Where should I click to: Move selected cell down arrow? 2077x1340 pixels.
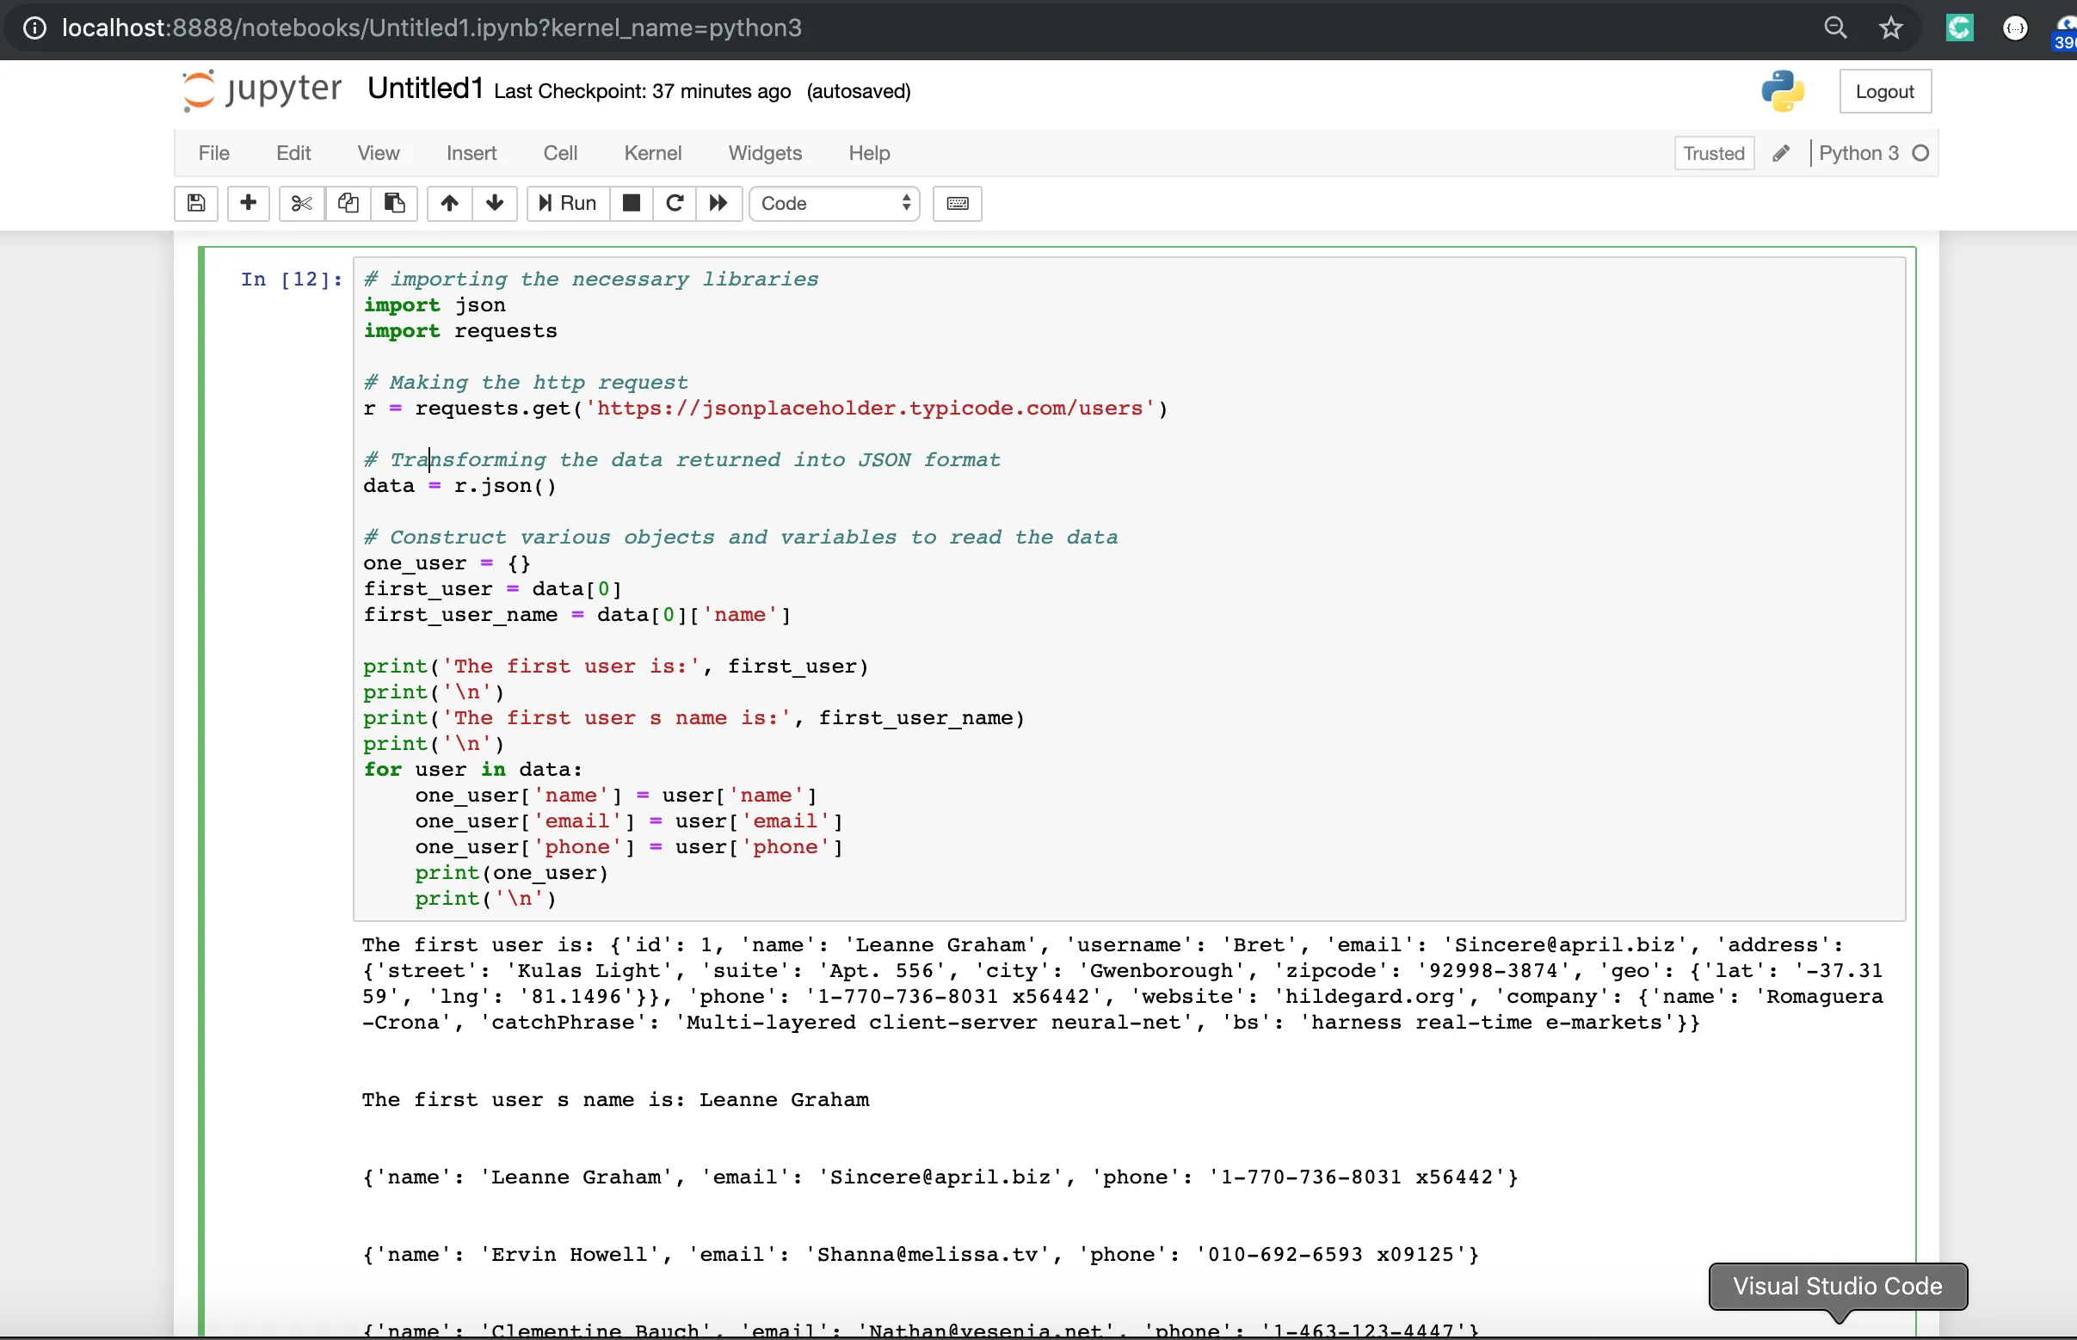[495, 203]
